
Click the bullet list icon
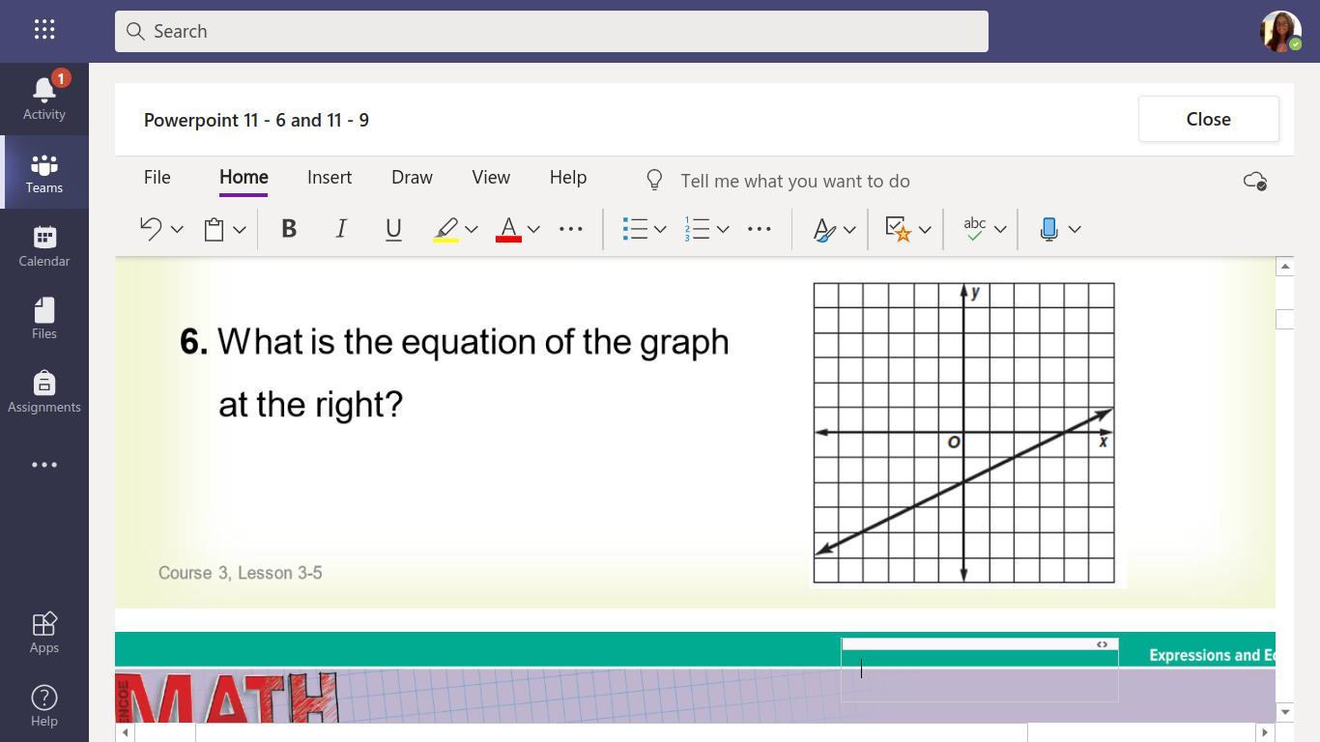[635, 229]
